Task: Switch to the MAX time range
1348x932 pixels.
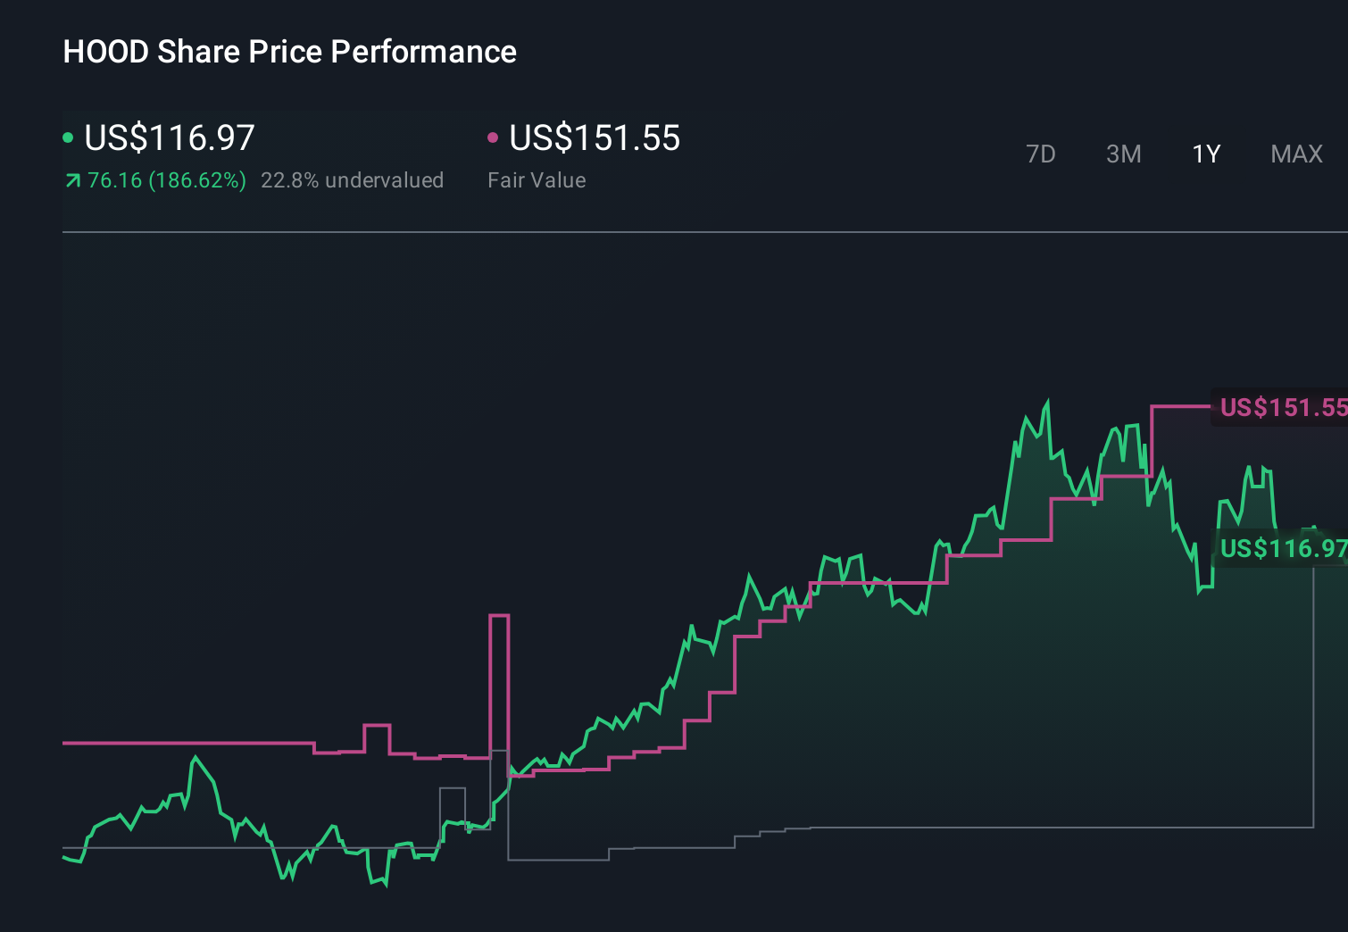Action: [1296, 154]
